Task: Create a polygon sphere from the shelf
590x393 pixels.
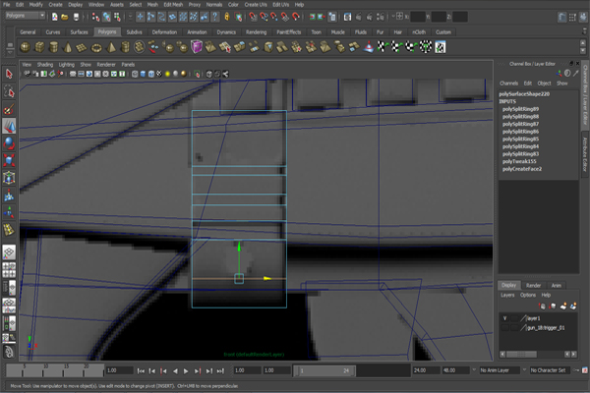Action: tap(26, 47)
